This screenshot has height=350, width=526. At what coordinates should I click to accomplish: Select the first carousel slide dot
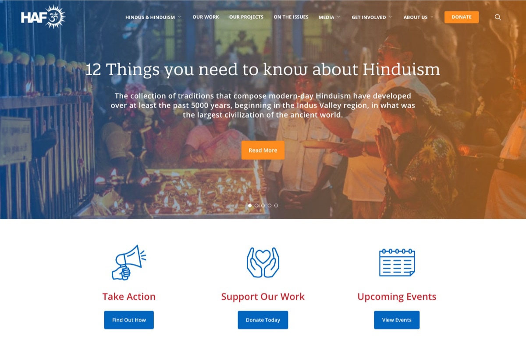(250, 205)
